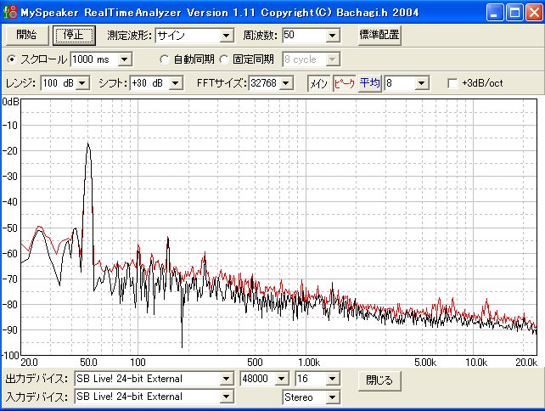545x411 pixels.
Task: Open the 周波数 frequency dropdown arrow
Action: (333, 36)
